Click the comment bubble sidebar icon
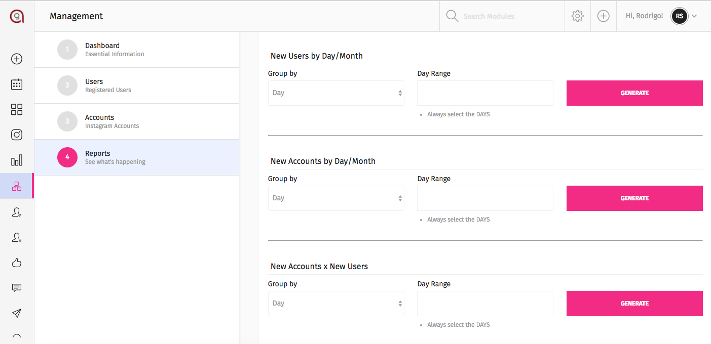Viewport: 711px width, 344px height. 17,288
